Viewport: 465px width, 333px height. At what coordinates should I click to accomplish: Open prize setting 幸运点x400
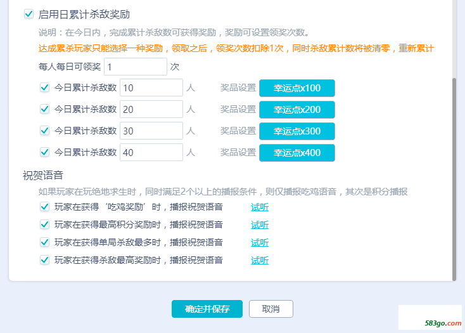click(297, 153)
